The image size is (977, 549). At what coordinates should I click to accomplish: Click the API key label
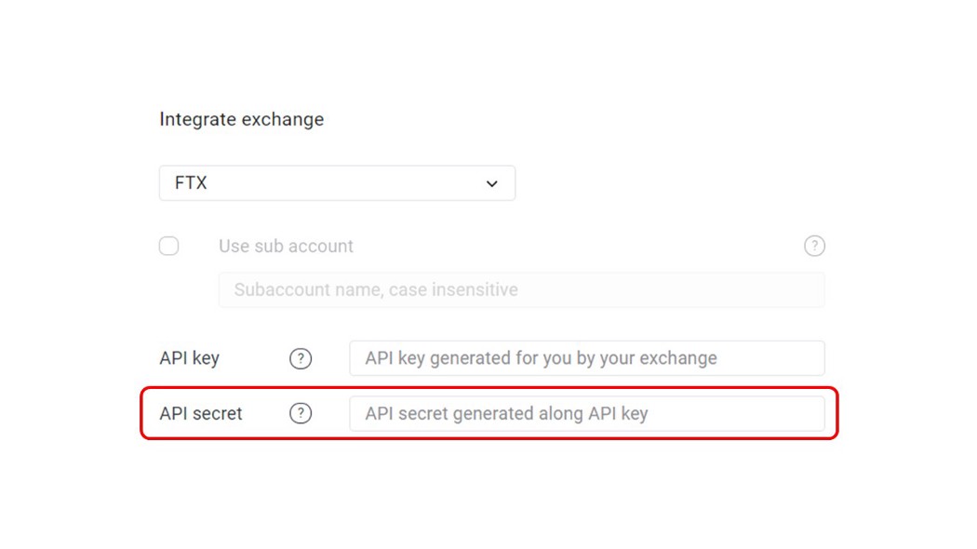pyautogui.click(x=190, y=358)
